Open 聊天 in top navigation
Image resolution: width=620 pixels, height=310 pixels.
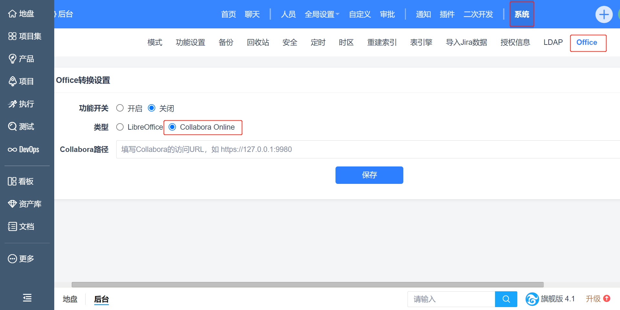pos(252,14)
